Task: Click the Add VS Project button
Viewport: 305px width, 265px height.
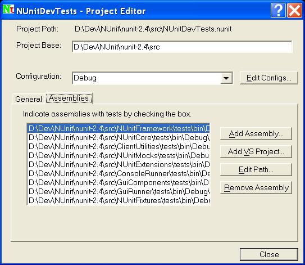Action: [x=256, y=151]
